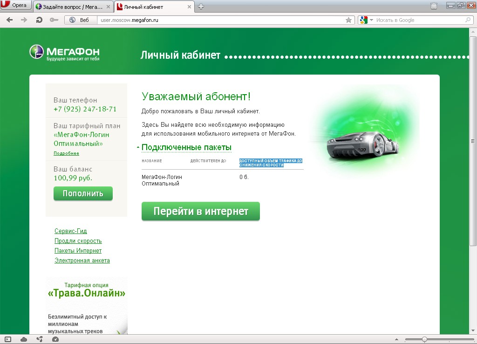The image size is (477, 344).
Task: Close the Личный кабинет tab
Action: click(189, 7)
